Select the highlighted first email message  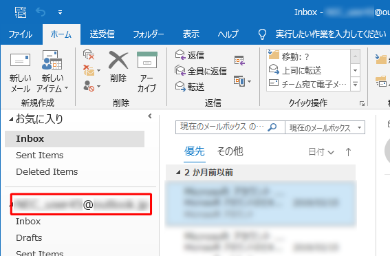pyautogui.click(x=261, y=203)
